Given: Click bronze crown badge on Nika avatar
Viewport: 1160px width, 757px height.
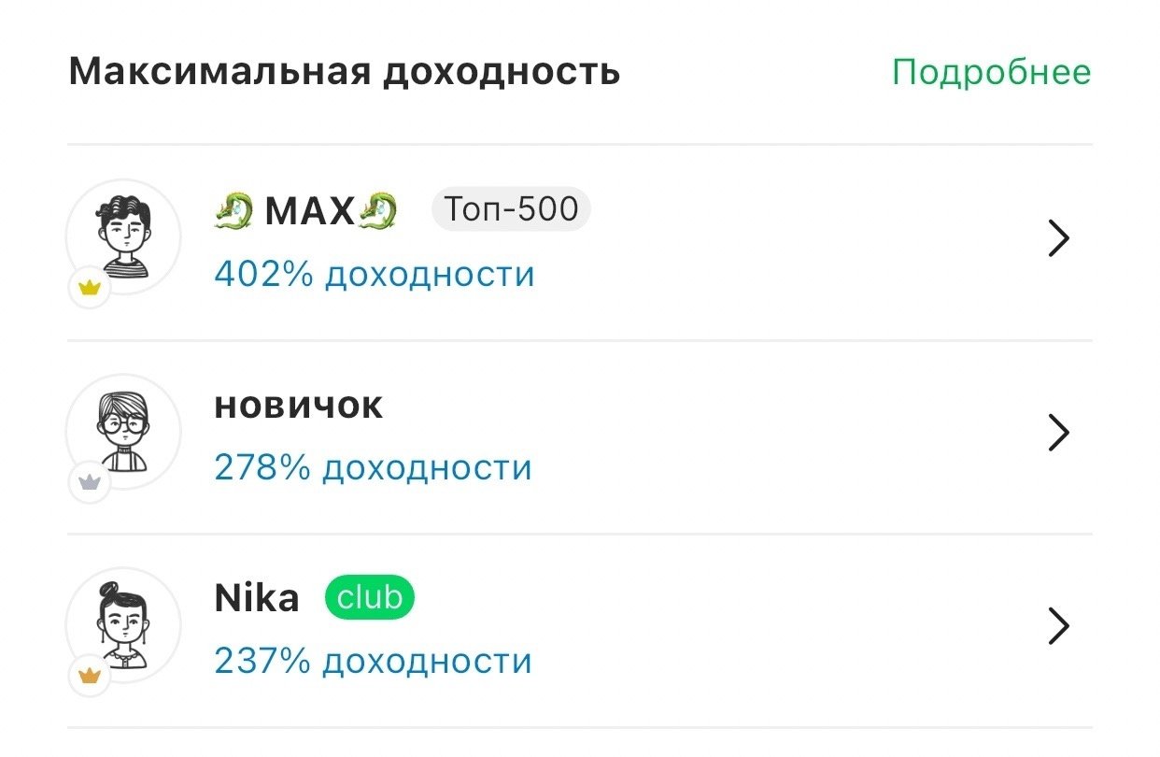Looking at the screenshot, I should point(90,676).
